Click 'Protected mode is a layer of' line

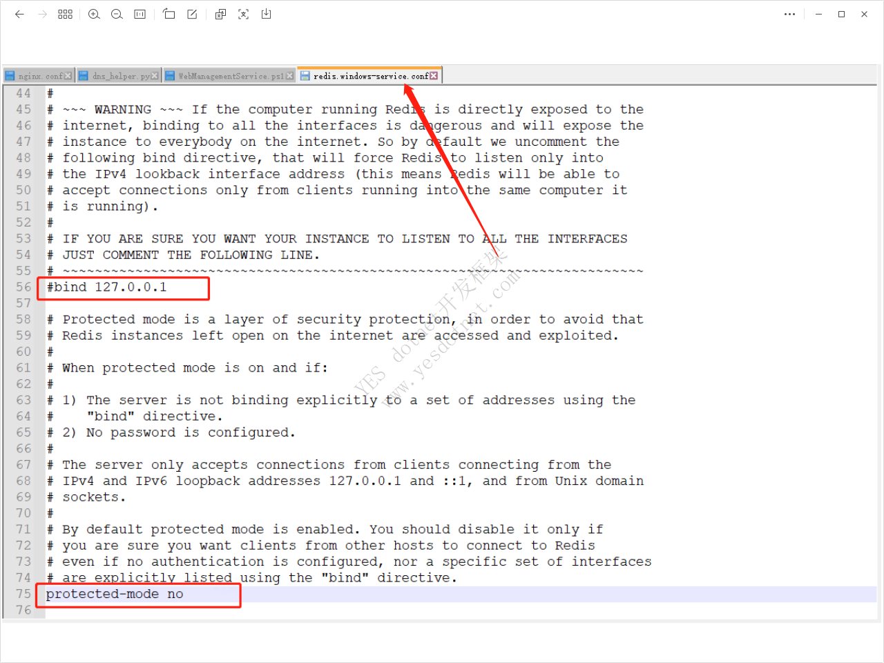coord(345,320)
